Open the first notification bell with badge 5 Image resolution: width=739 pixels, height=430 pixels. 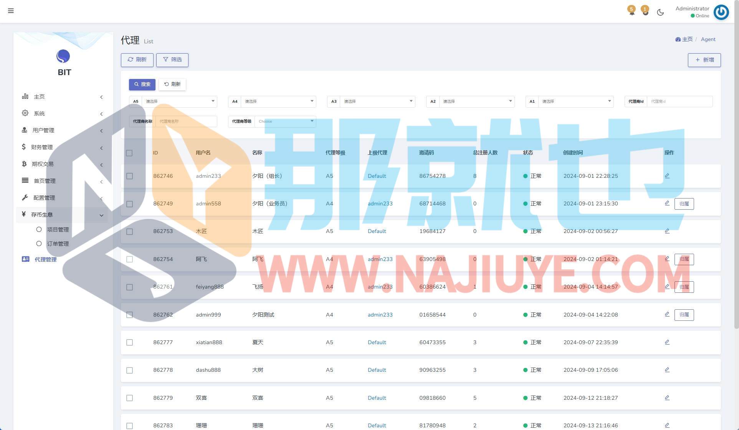[632, 11]
